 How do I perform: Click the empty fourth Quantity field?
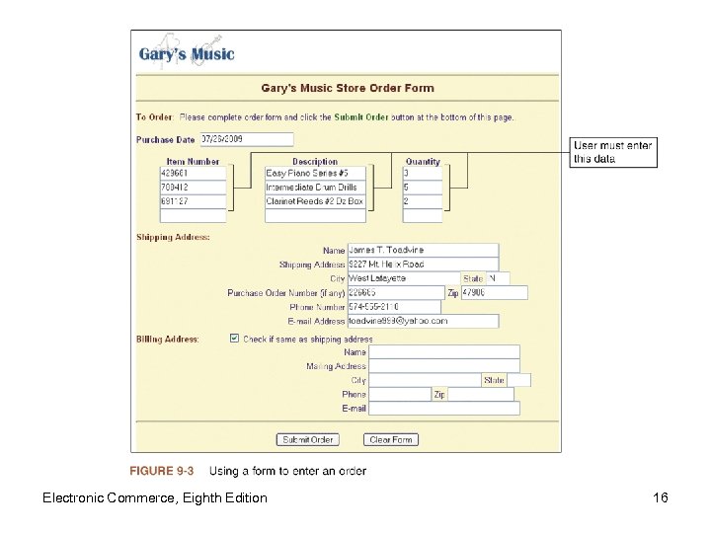click(x=423, y=215)
